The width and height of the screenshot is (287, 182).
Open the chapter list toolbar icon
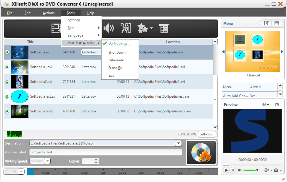point(164,28)
